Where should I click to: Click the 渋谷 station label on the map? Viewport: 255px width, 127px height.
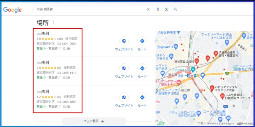tap(181, 75)
